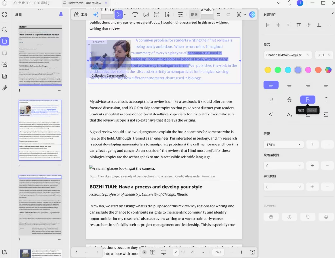The width and height of the screenshot is (335, 258).
Task: Switch to the 免費 PDF tab
Action: (x=31, y=3)
